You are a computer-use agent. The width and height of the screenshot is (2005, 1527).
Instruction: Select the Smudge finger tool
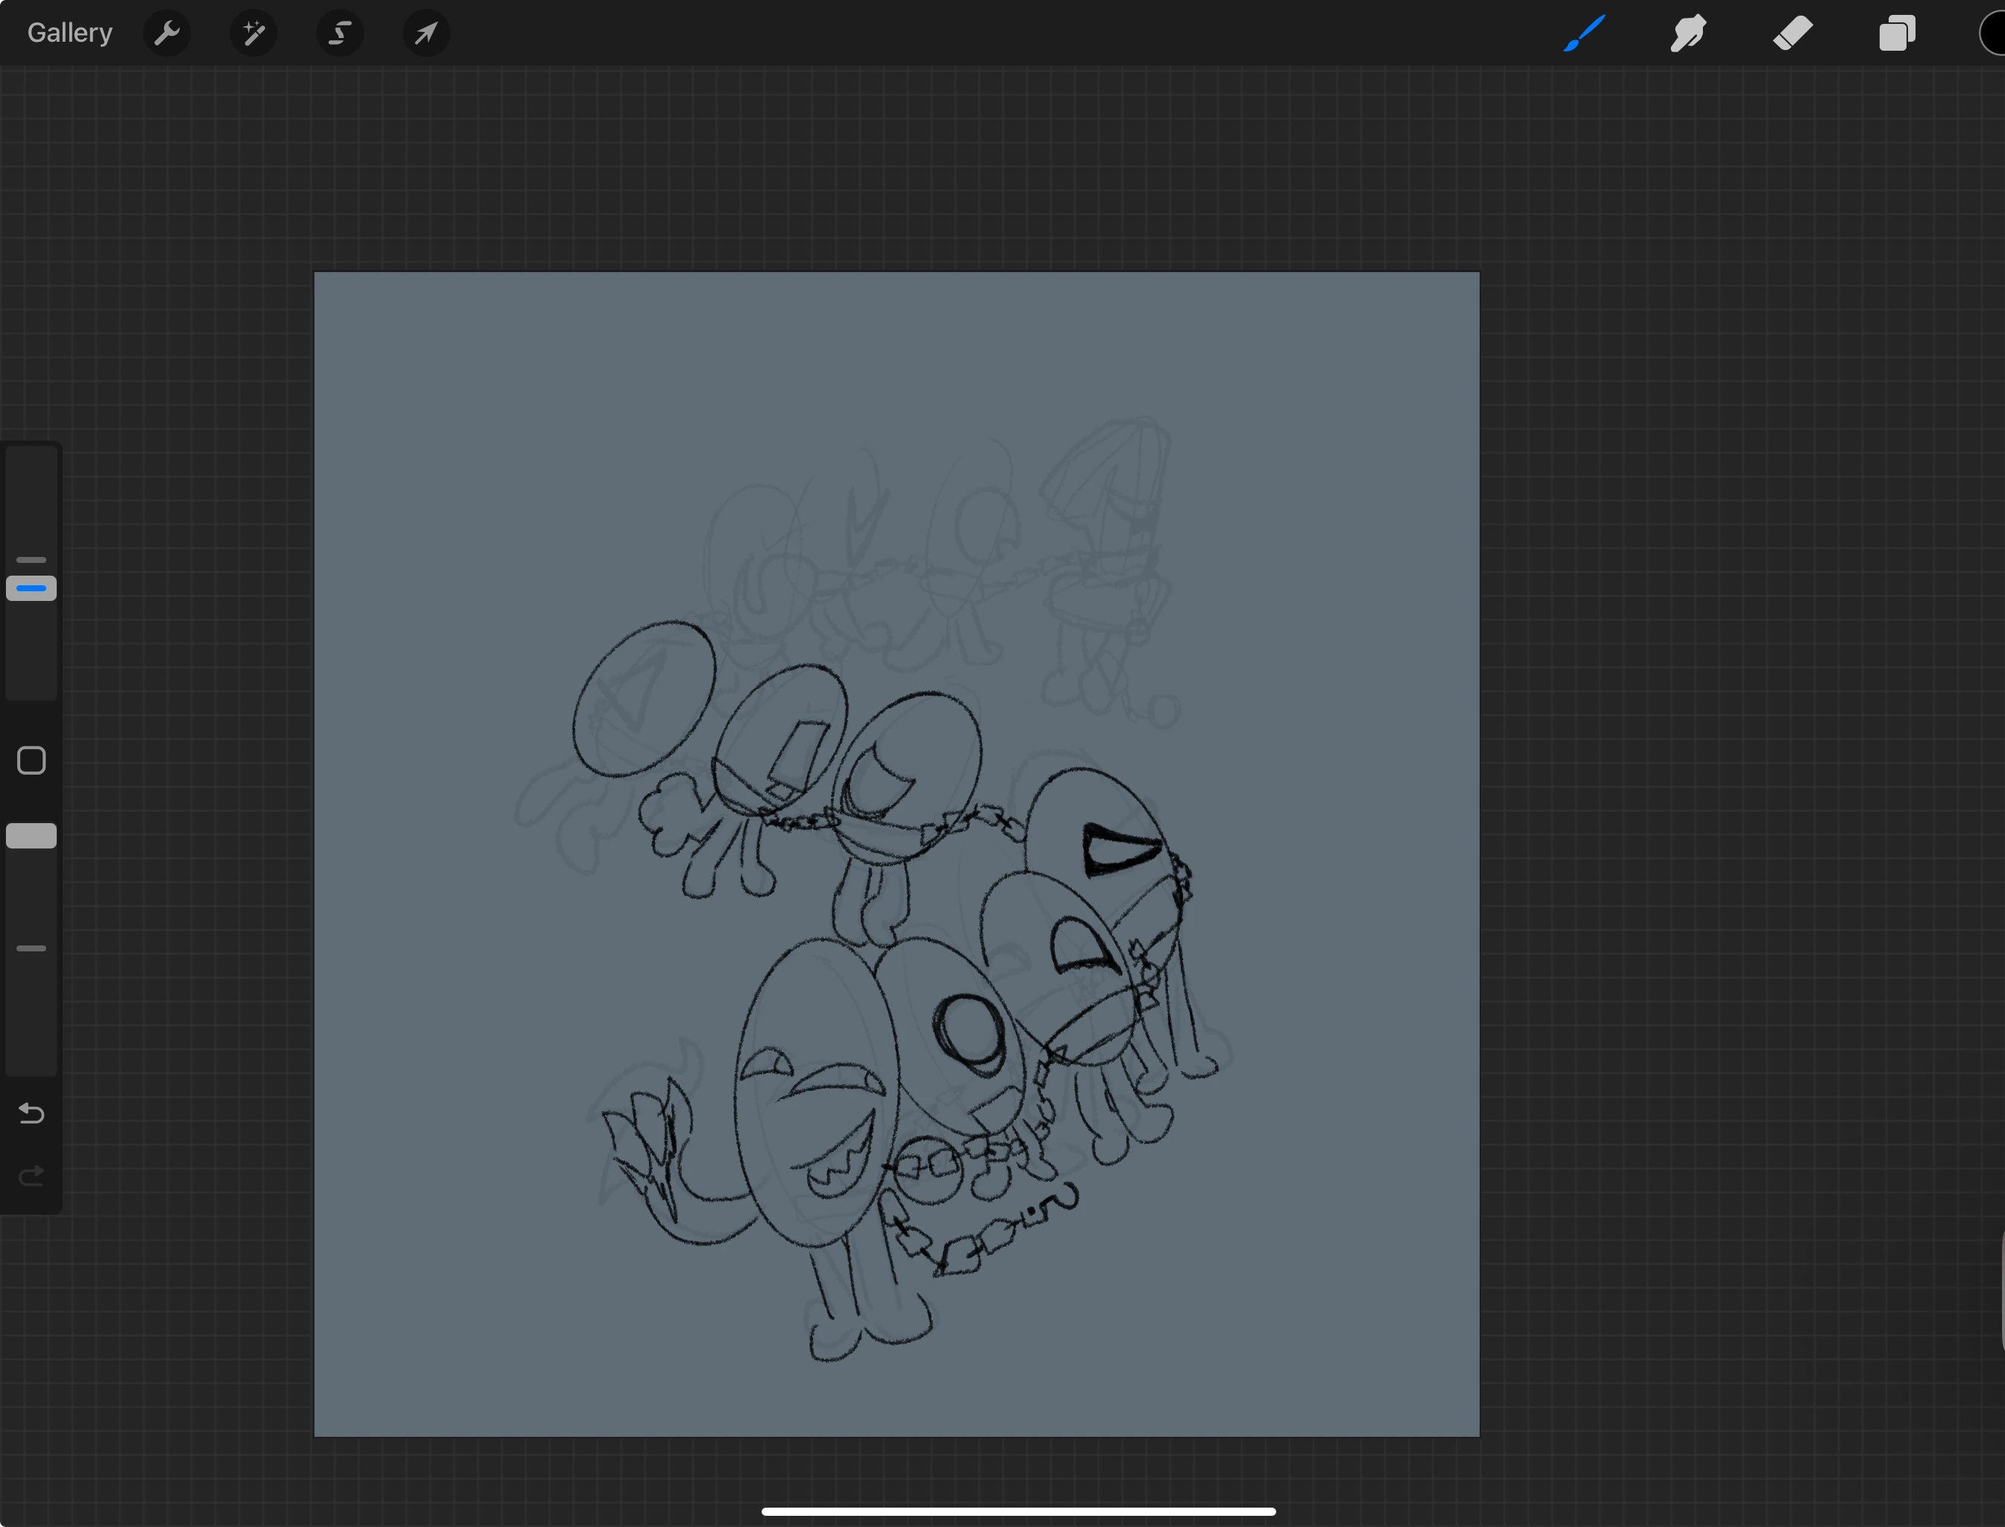(1688, 34)
